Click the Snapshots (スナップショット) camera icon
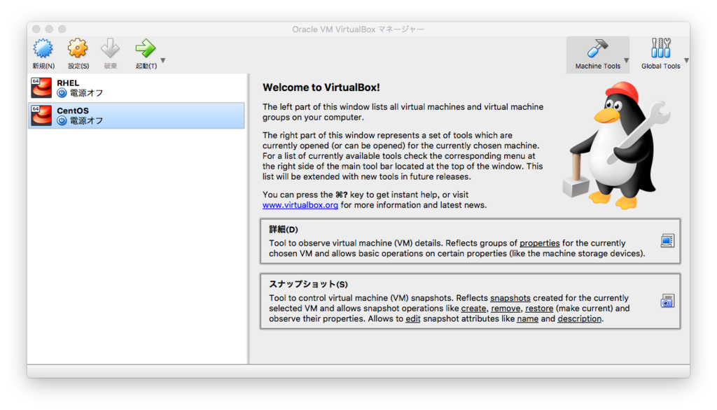The image size is (717, 410). (667, 301)
